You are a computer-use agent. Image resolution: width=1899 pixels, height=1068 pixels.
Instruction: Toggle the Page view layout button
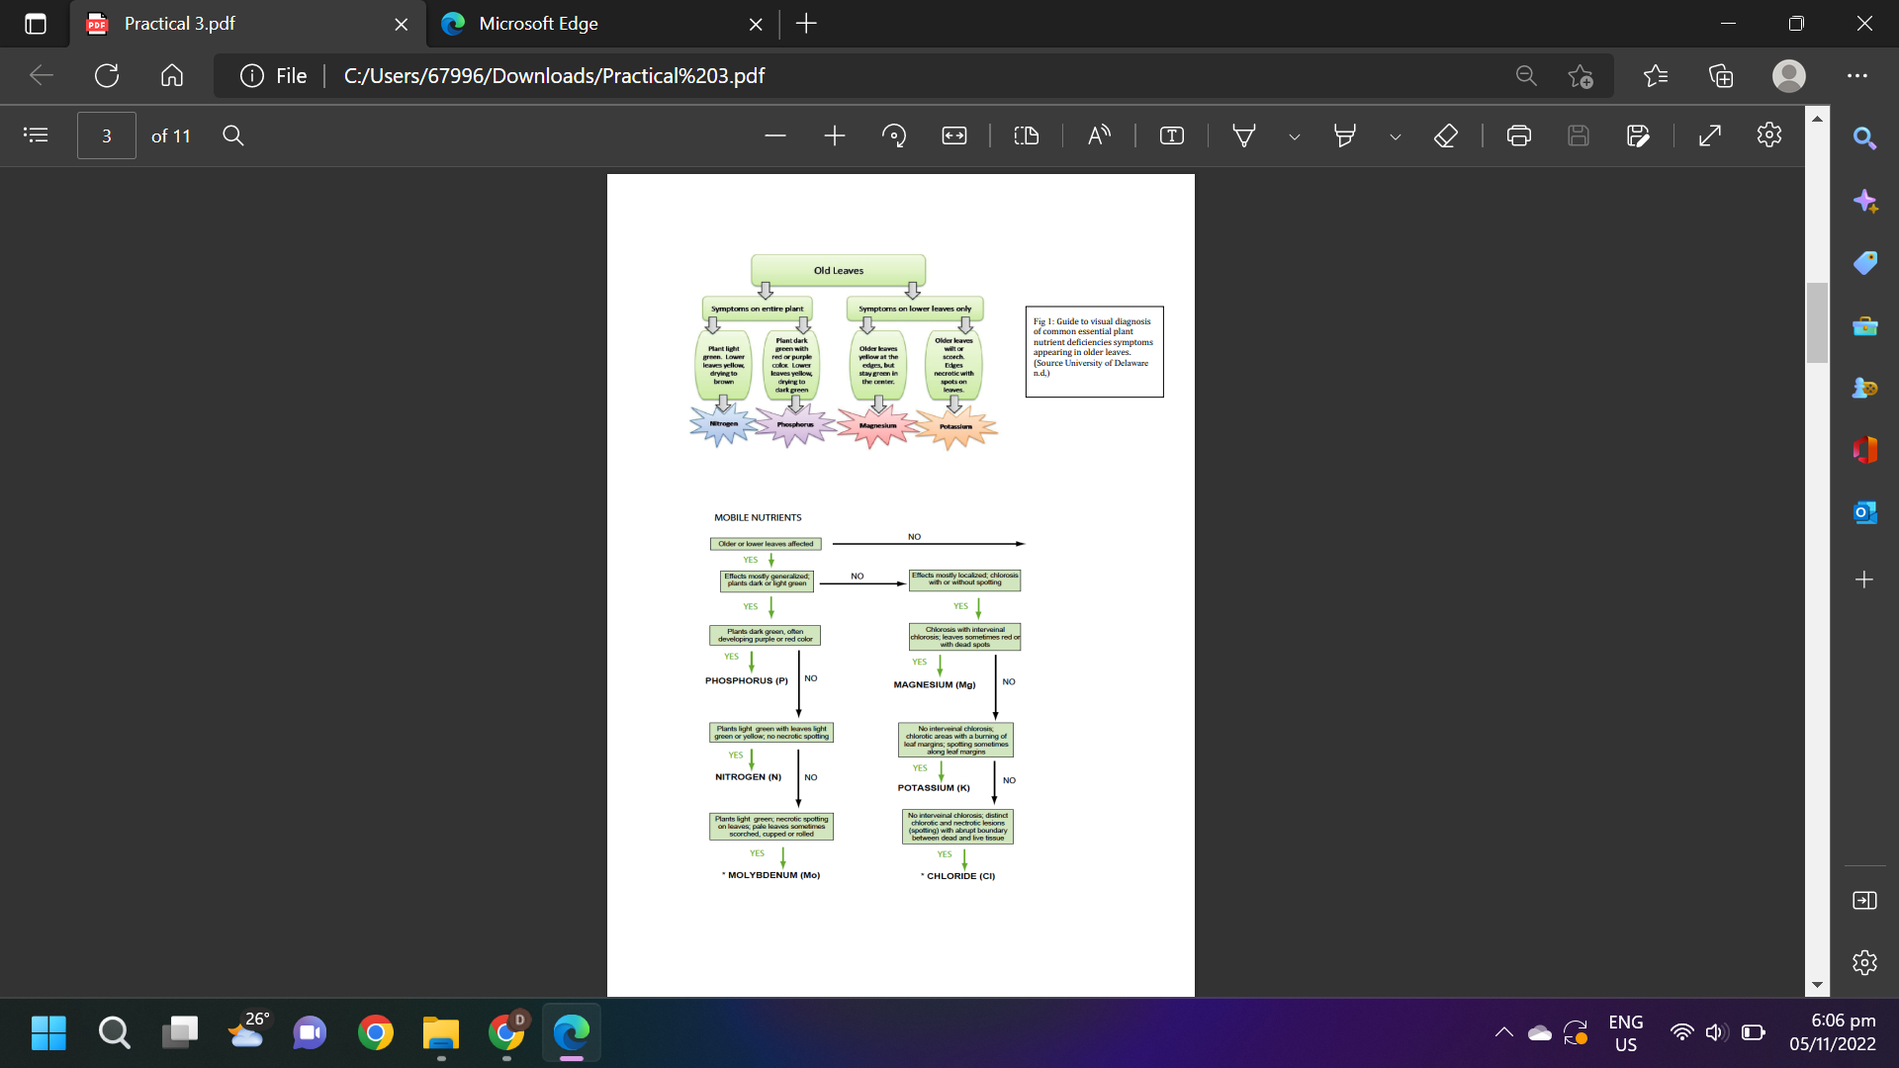[1027, 135]
